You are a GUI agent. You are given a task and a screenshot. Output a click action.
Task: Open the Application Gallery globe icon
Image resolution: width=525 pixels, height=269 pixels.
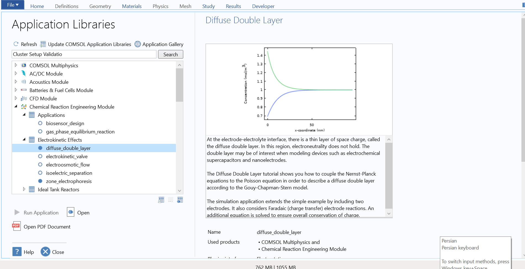click(138, 44)
